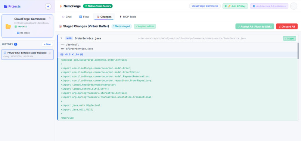Click the Discard All button
Image resolution: width=301 pixels, height=141 pixels.
pos(287,26)
